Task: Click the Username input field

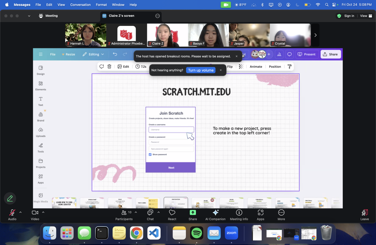Action: coord(171,130)
